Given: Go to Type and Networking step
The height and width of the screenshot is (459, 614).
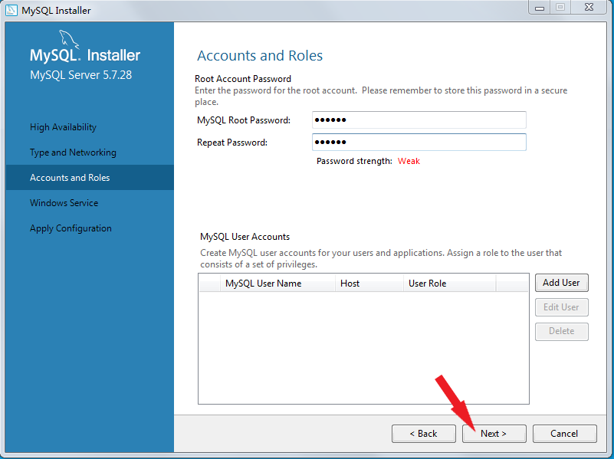Looking at the screenshot, I should pyautogui.click(x=73, y=152).
